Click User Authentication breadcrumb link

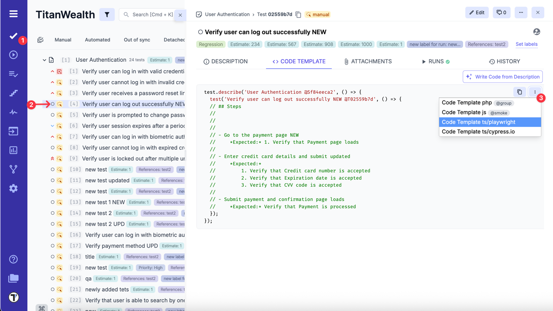pyautogui.click(x=227, y=14)
